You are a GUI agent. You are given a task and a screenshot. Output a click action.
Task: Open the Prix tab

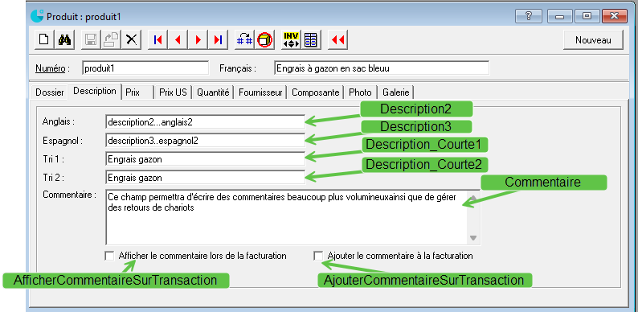pos(138,92)
